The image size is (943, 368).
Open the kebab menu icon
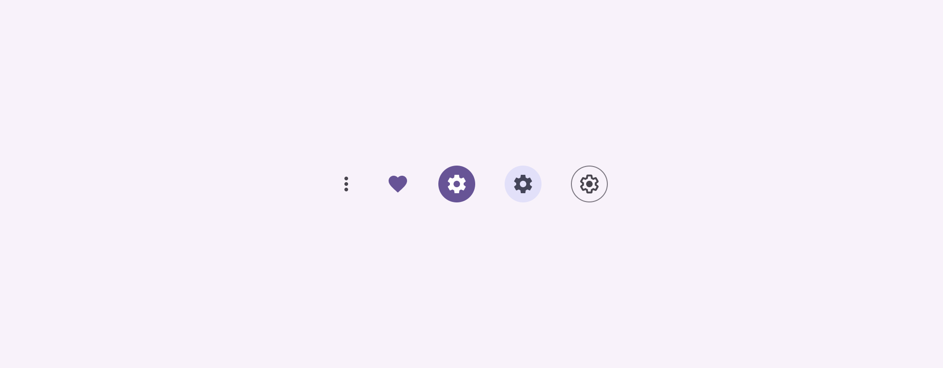pos(346,184)
